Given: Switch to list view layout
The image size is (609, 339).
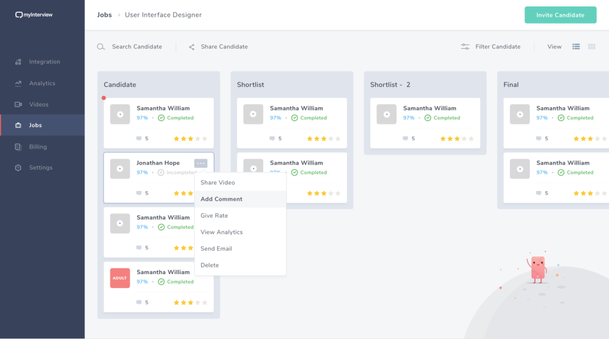Looking at the screenshot, I should [576, 46].
